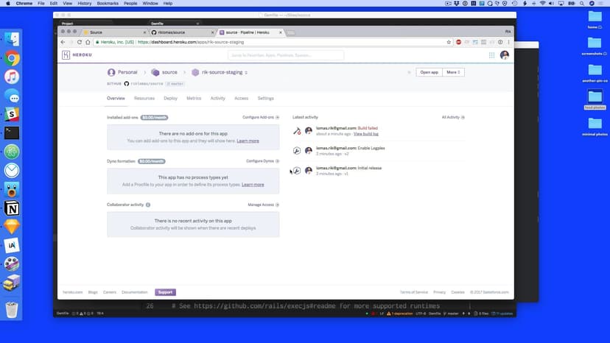Switch to the Deploy tab

coord(170,98)
